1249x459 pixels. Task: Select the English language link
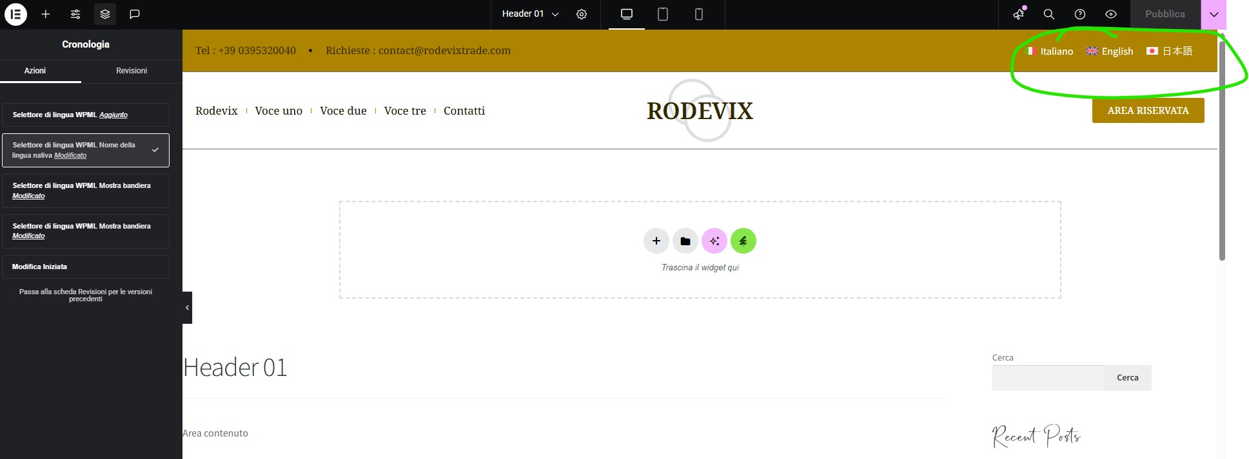click(1117, 52)
